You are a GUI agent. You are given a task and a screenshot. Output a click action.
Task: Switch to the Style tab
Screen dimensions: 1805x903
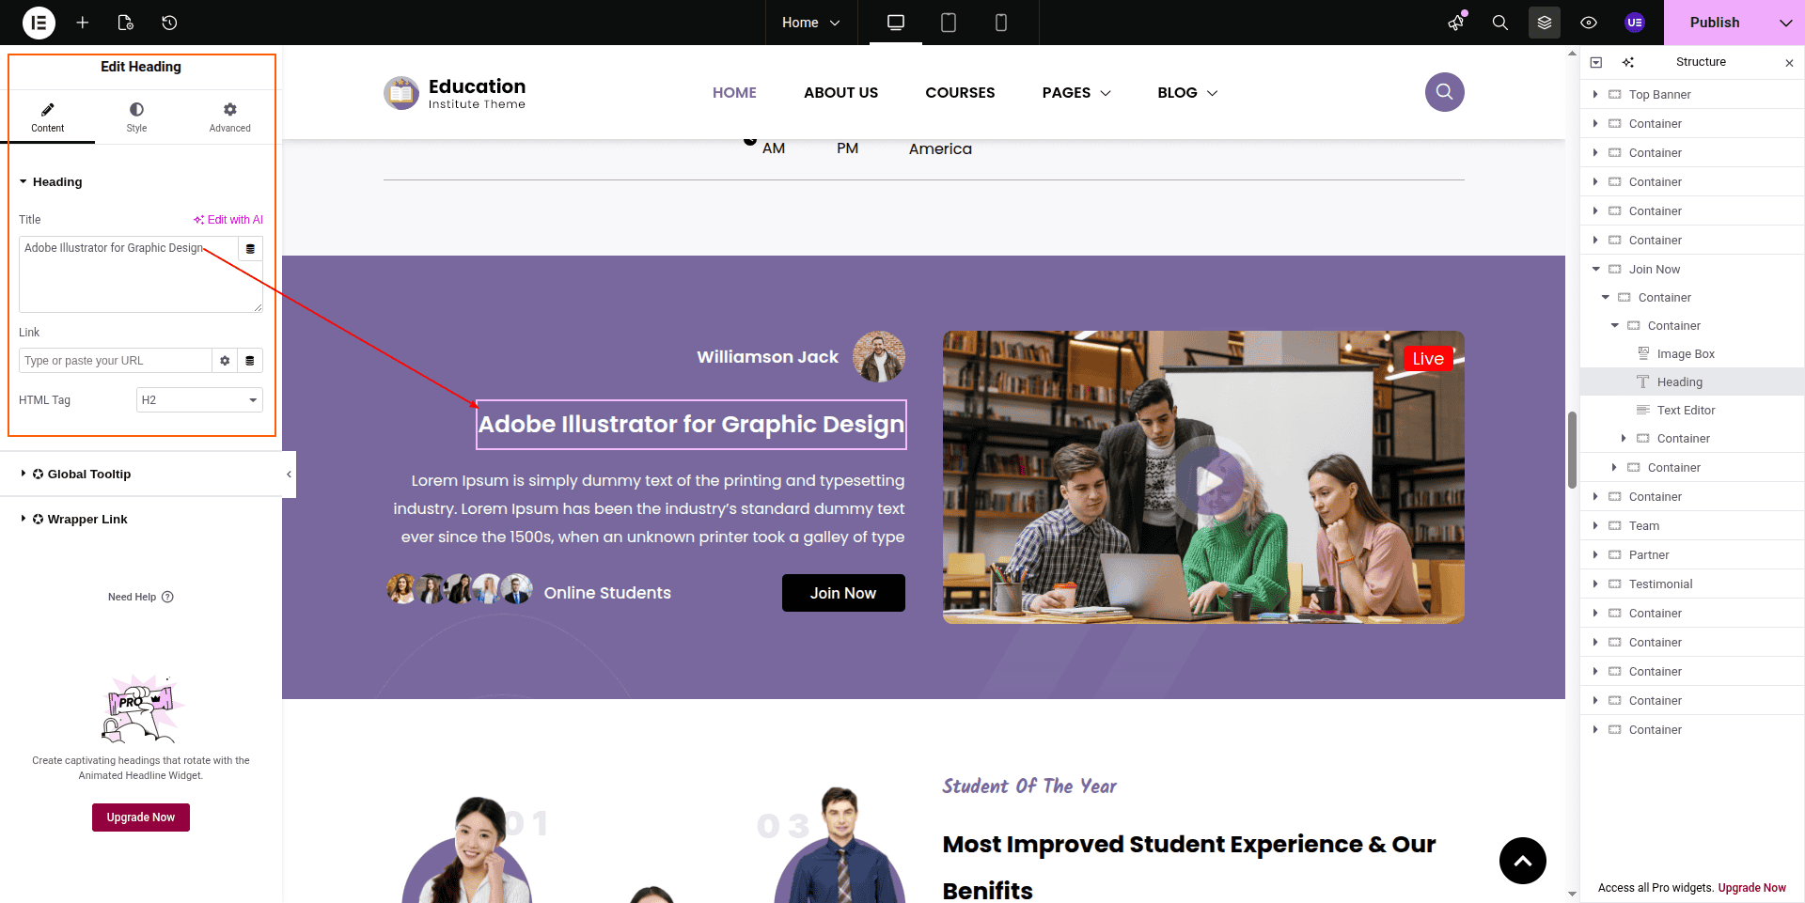[x=136, y=117]
